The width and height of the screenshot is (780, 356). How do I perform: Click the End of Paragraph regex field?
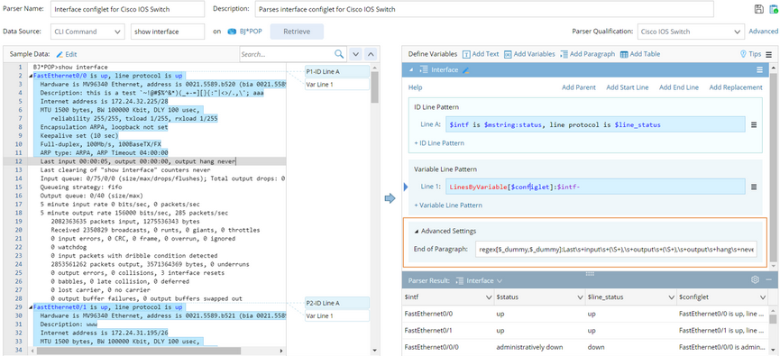(618, 249)
